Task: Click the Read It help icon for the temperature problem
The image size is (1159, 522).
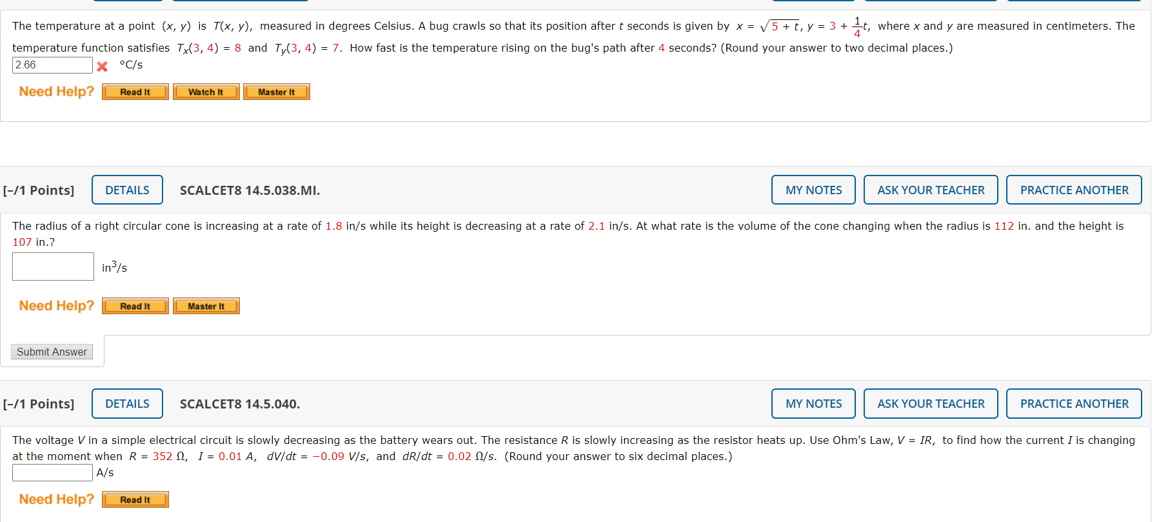Action: [135, 92]
